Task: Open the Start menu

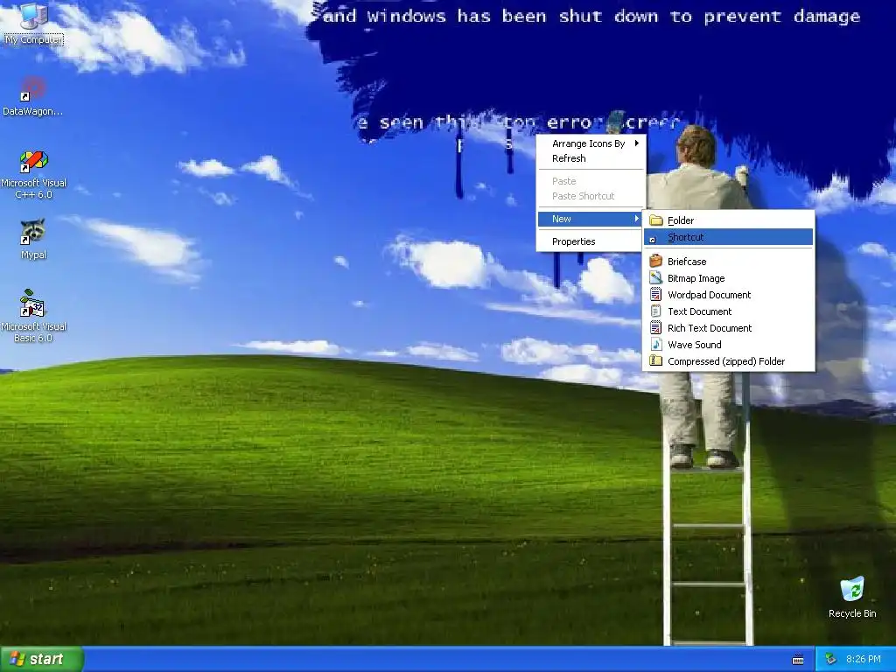Action: click(x=42, y=659)
